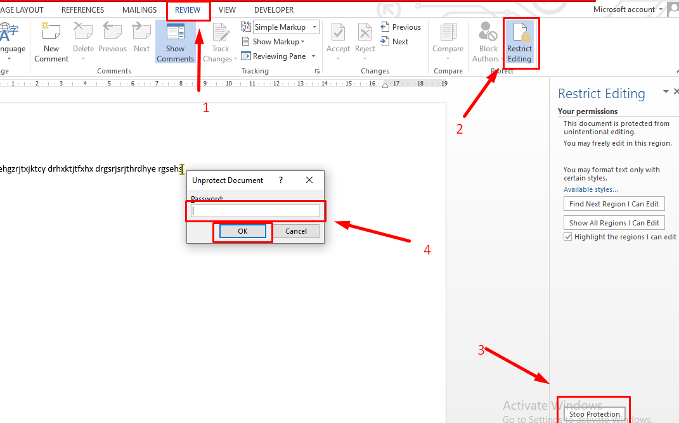This screenshot has height=423, width=679.
Task: Move the indent marker on the ruler
Action: (385, 83)
